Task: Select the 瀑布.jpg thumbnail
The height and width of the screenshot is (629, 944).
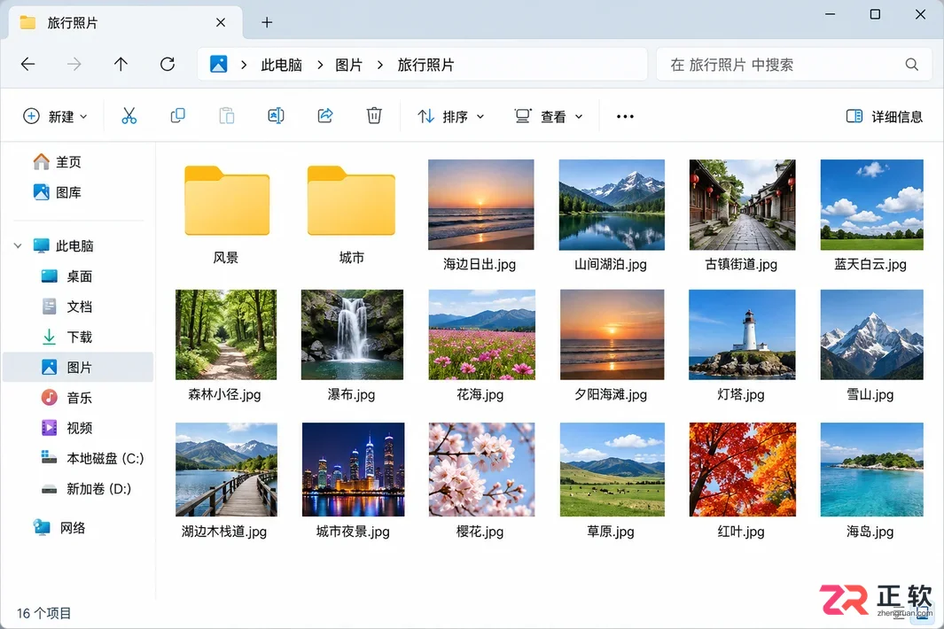Action: 352,335
